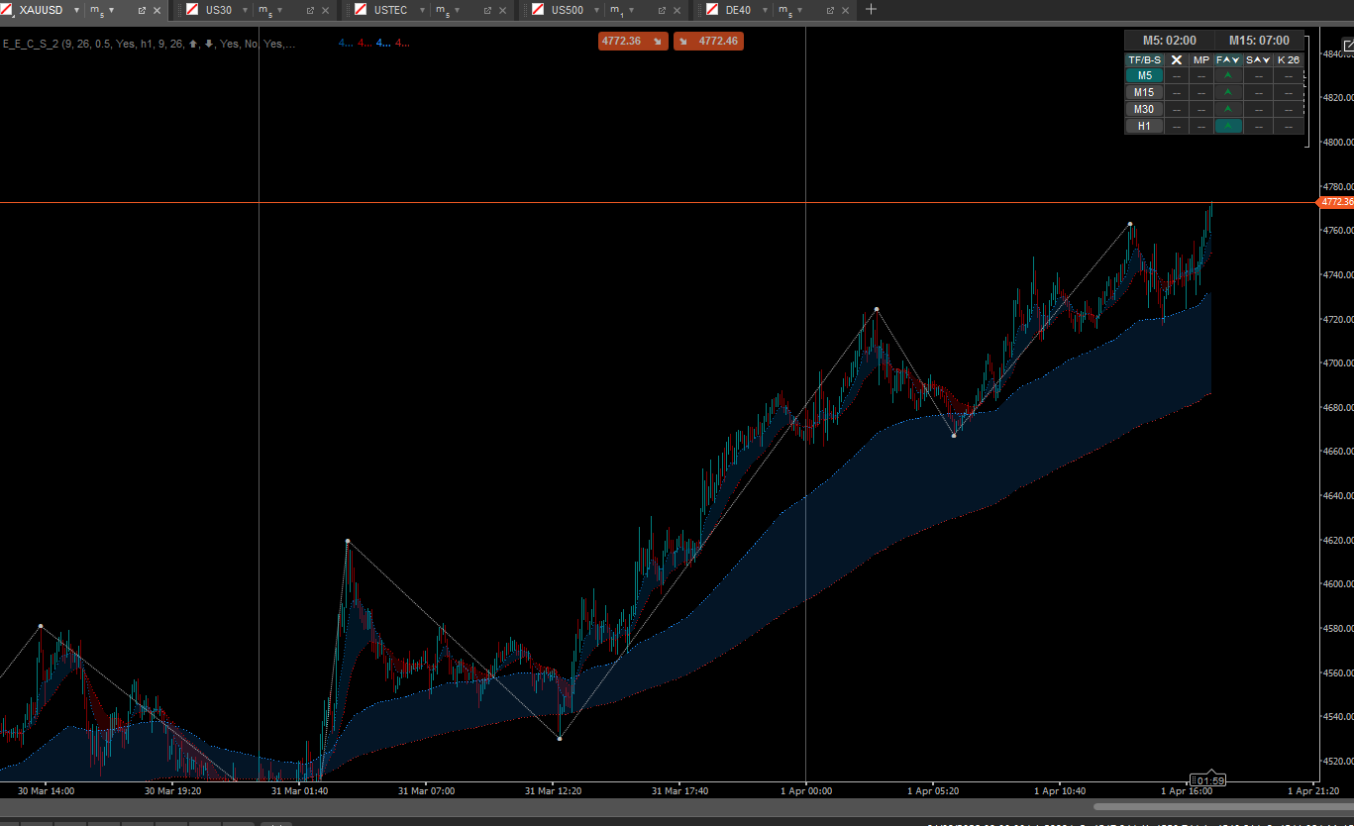The image size is (1354, 826).
Task: Click the highlighted up arrow in H1 row
Action: coord(1228,126)
